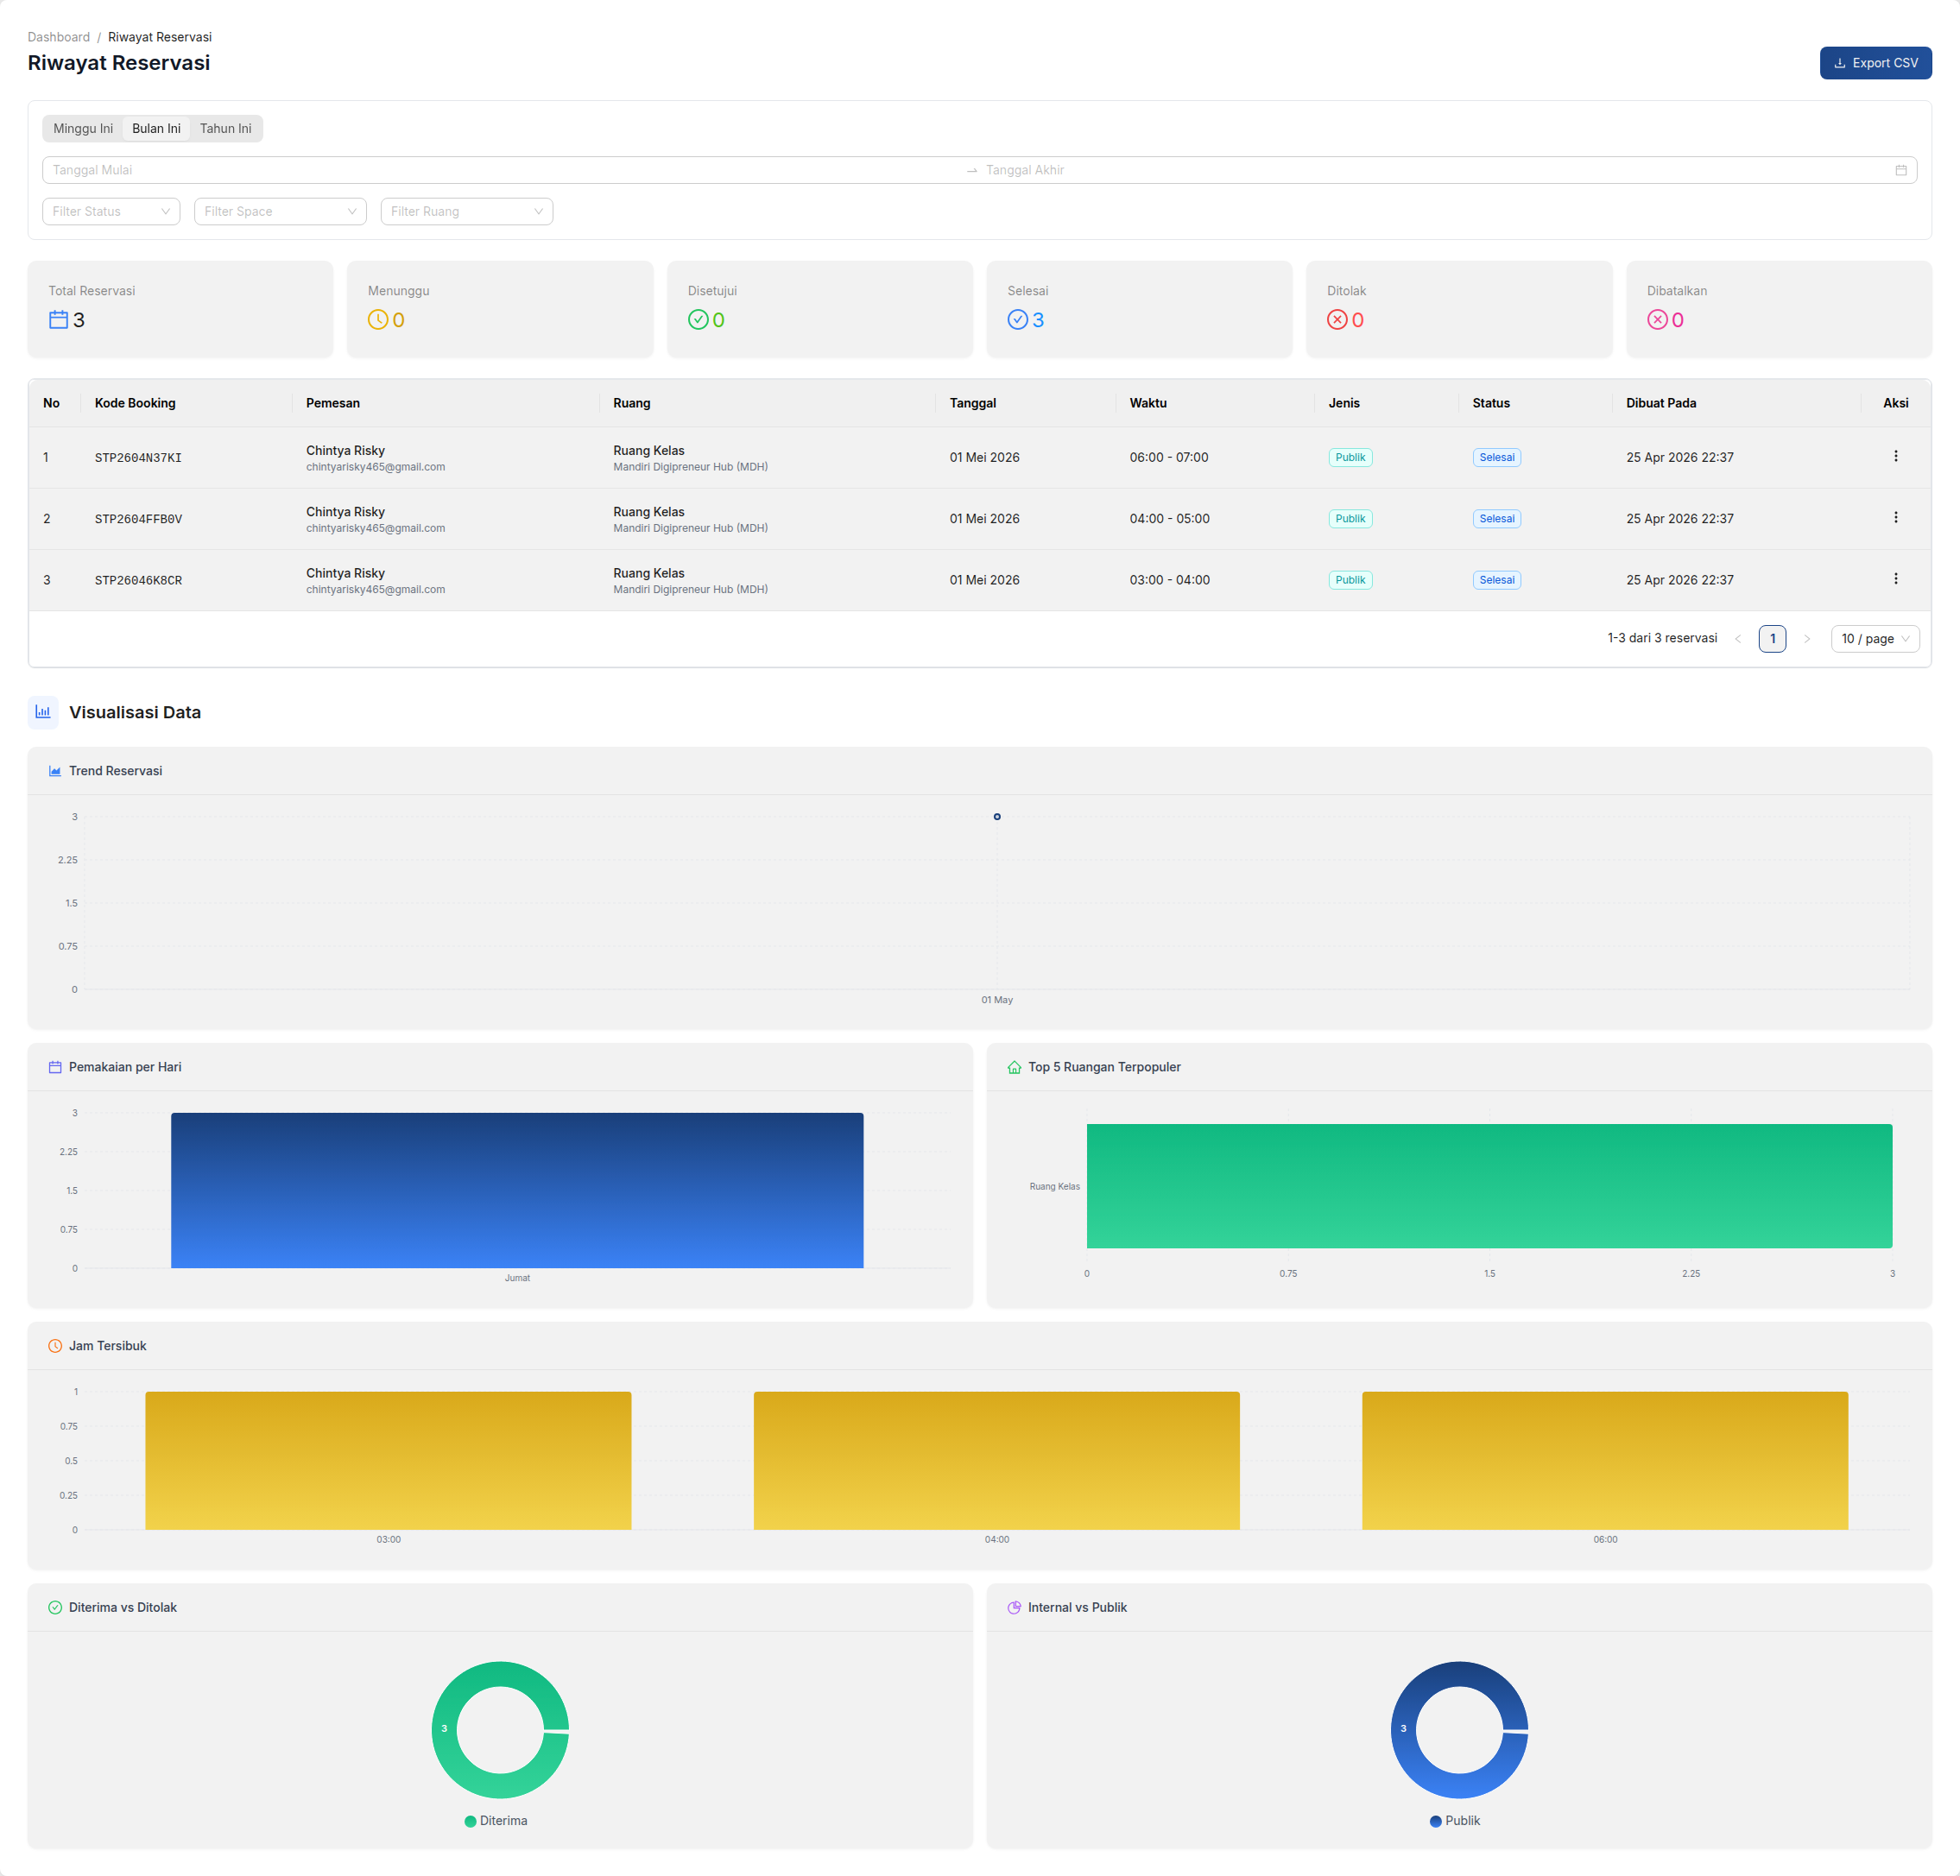Click the Top 5 Ruangan home icon
1960x1876 pixels.
[x=1014, y=1067]
